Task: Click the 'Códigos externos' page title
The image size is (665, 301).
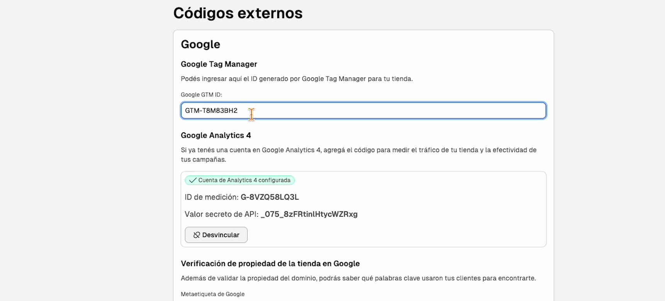Action: tap(238, 13)
